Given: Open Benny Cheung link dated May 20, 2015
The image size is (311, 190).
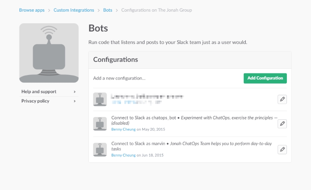Looking at the screenshot, I should [123, 129].
